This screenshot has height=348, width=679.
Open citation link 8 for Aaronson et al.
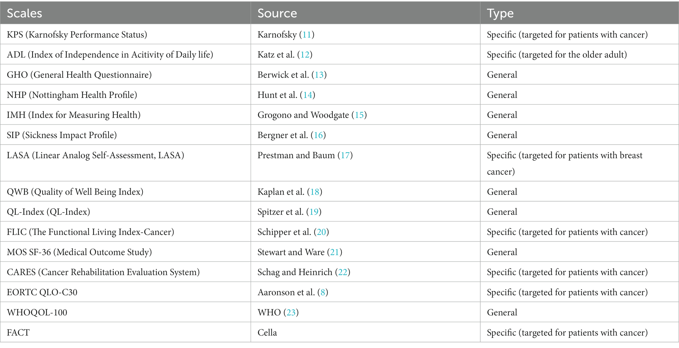click(323, 292)
